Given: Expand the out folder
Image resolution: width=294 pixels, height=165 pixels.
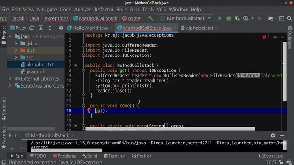Looking at the screenshot, I should coord(16,50).
